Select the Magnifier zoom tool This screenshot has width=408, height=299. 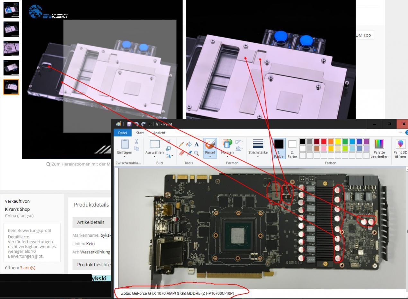(x=197, y=153)
